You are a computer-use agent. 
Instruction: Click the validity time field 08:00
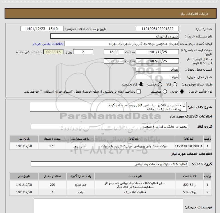pos(114,61)
